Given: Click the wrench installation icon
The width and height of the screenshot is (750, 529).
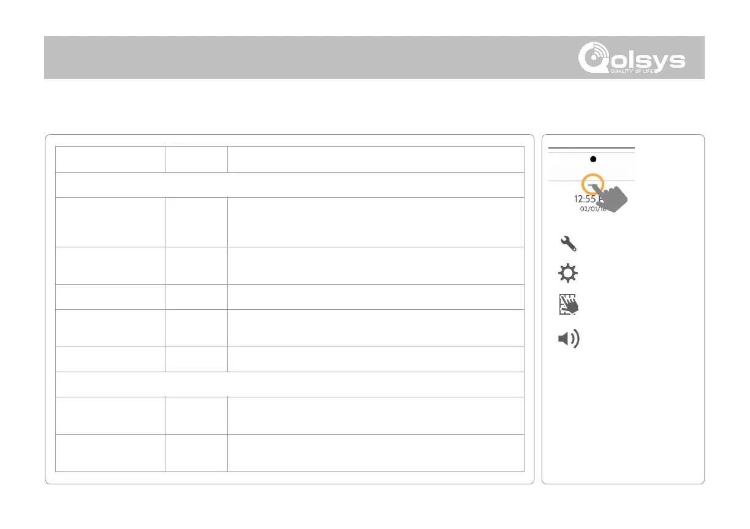Looking at the screenshot, I should (x=568, y=244).
